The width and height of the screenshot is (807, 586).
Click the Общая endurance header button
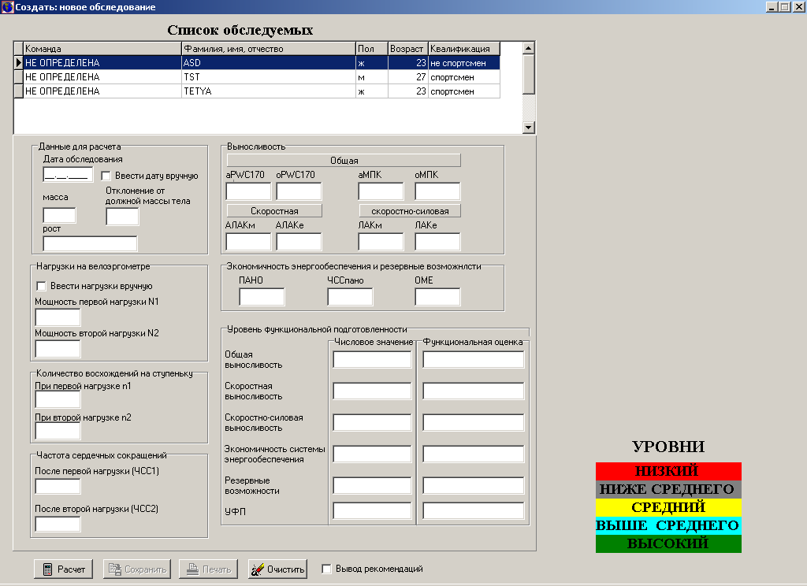pyautogui.click(x=344, y=161)
